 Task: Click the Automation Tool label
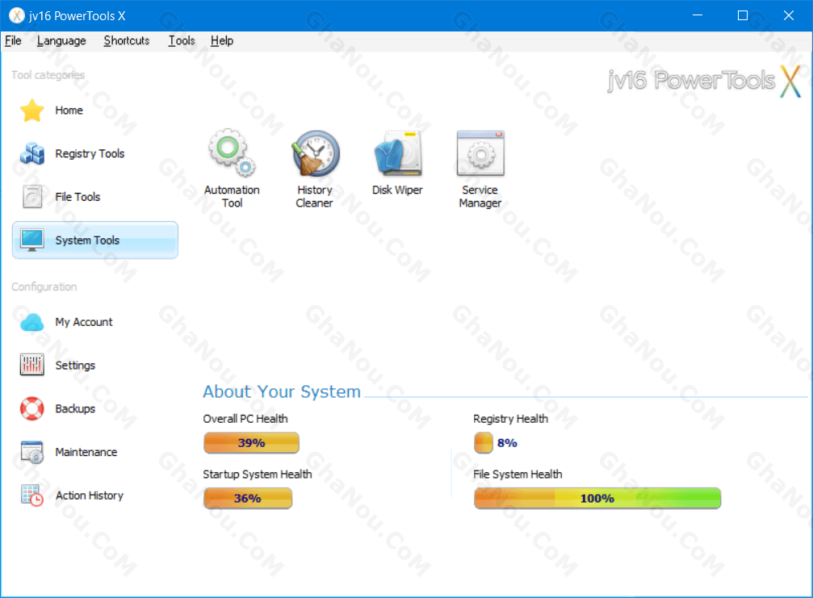coord(232,196)
